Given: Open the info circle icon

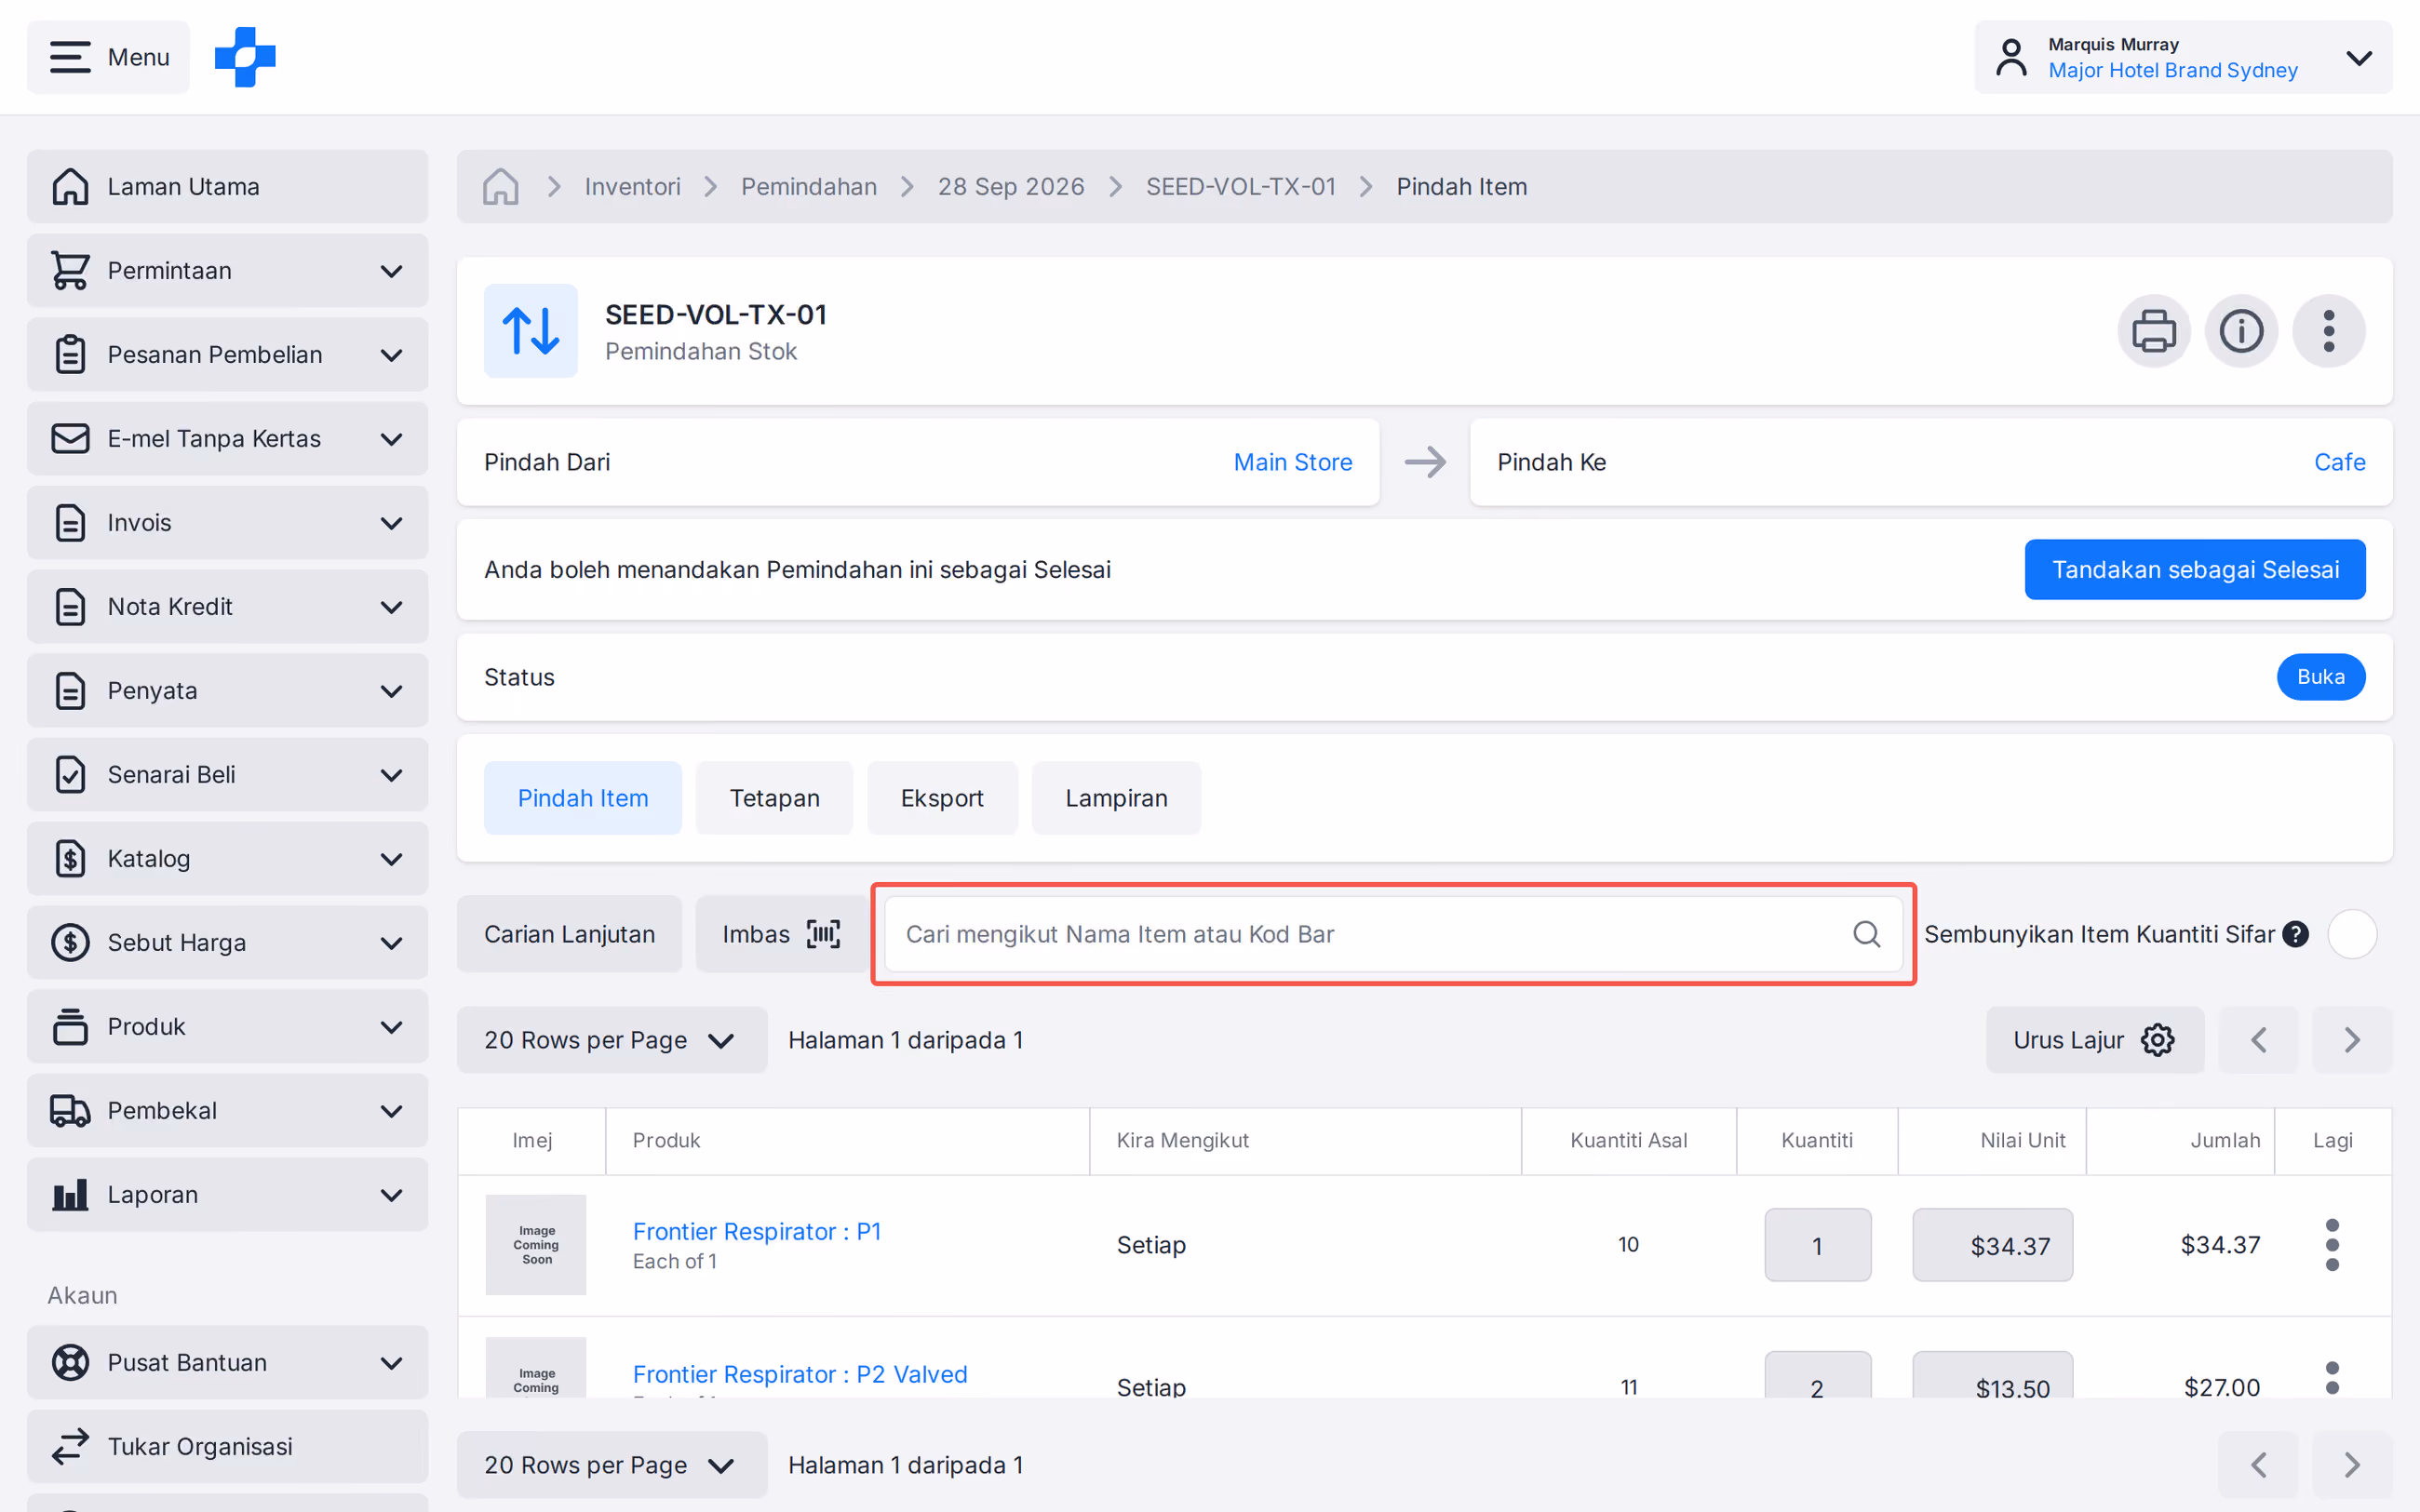Looking at the screenshot, I should click(2241, 331).
